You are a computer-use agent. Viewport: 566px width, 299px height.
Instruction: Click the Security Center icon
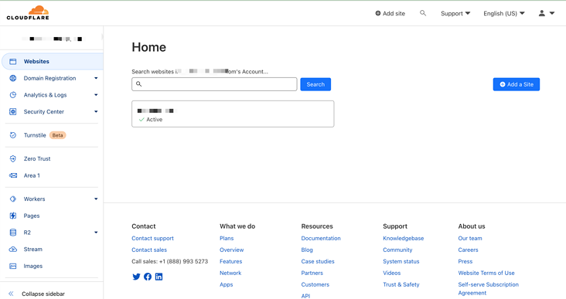click(13, 112)
